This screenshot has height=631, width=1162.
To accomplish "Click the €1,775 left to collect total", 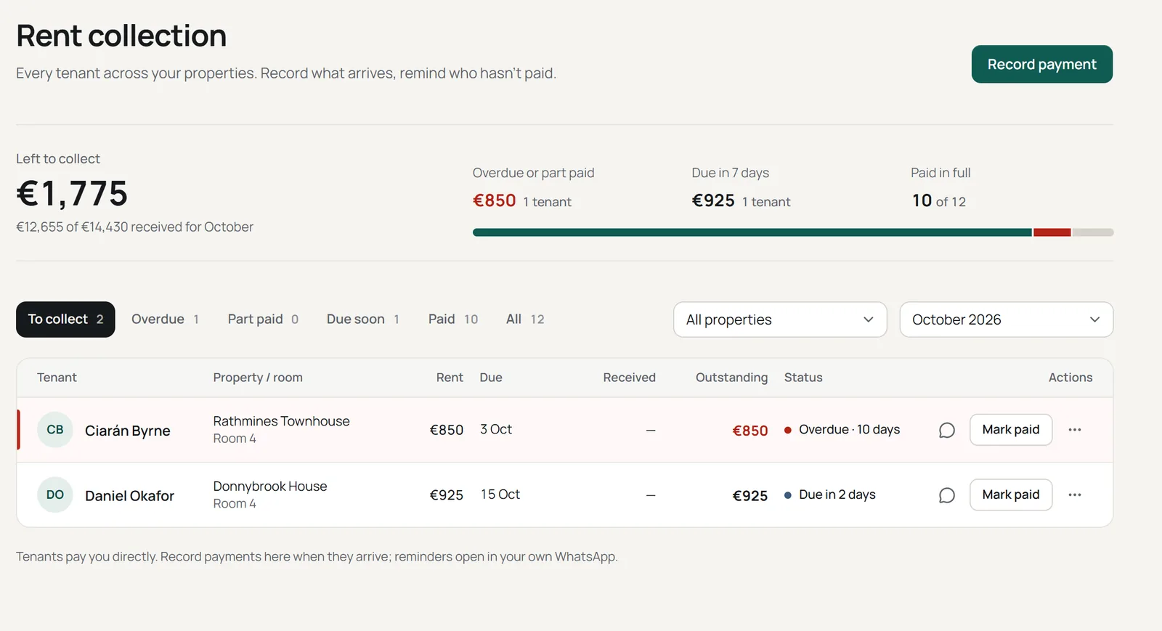I will pyautogui.click(x=72, y=194).
